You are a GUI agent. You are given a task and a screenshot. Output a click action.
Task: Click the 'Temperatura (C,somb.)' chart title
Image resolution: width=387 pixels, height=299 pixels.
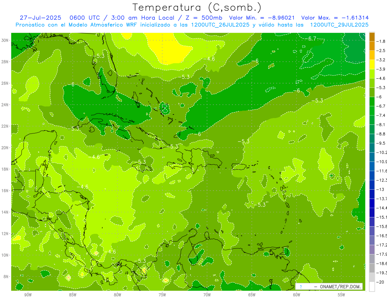click(197, 7)
